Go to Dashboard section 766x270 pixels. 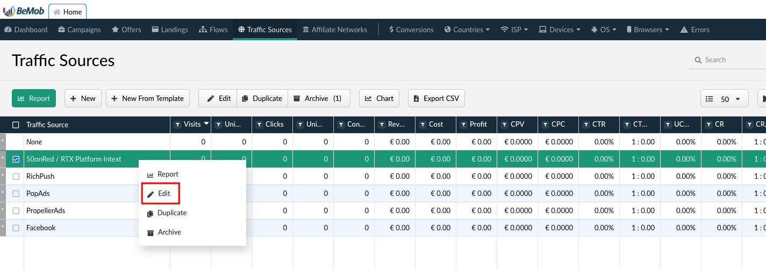pos(26,30)
